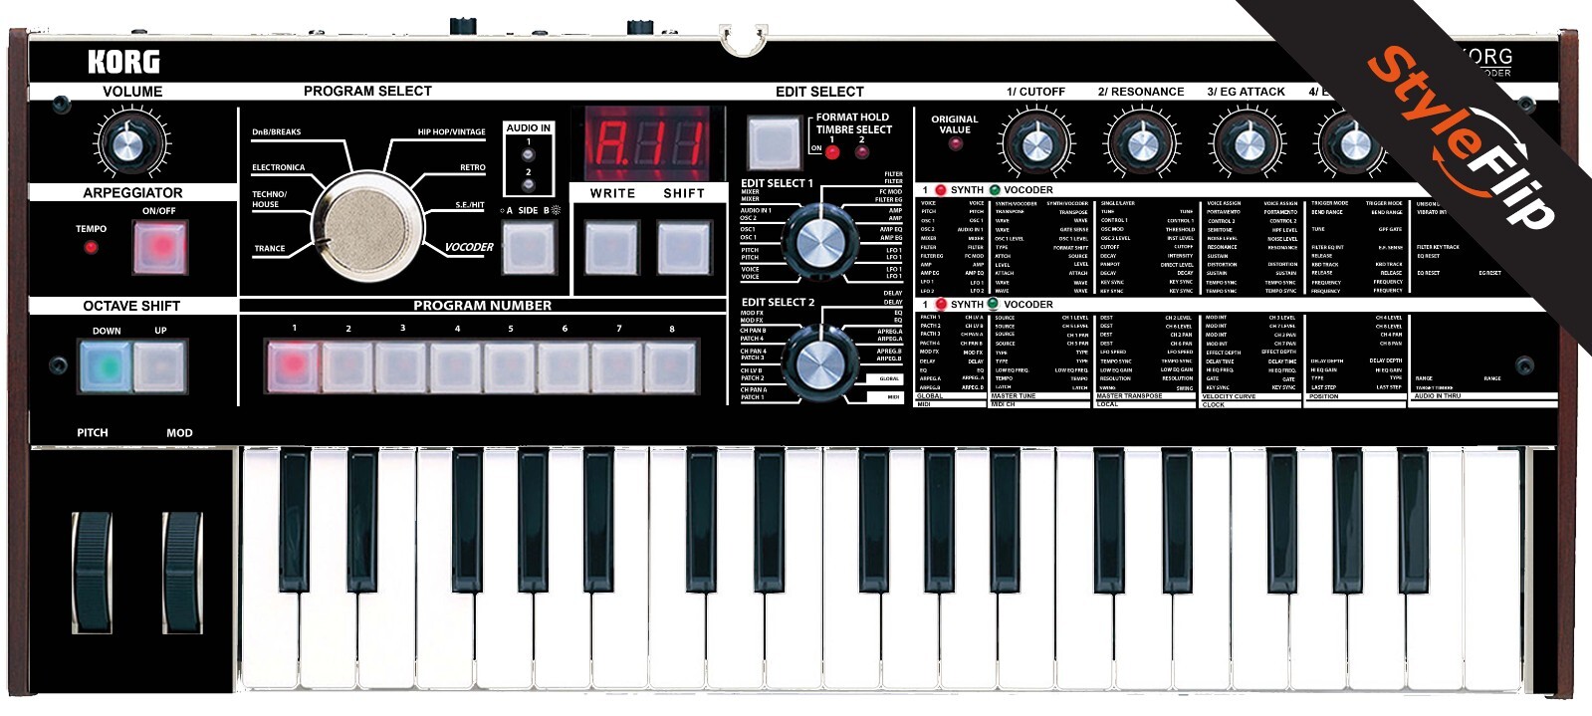The image size is (1592, 716).
Task: Click the HIP HOP/VINTAGE genre label
Action: click(452, 131)
